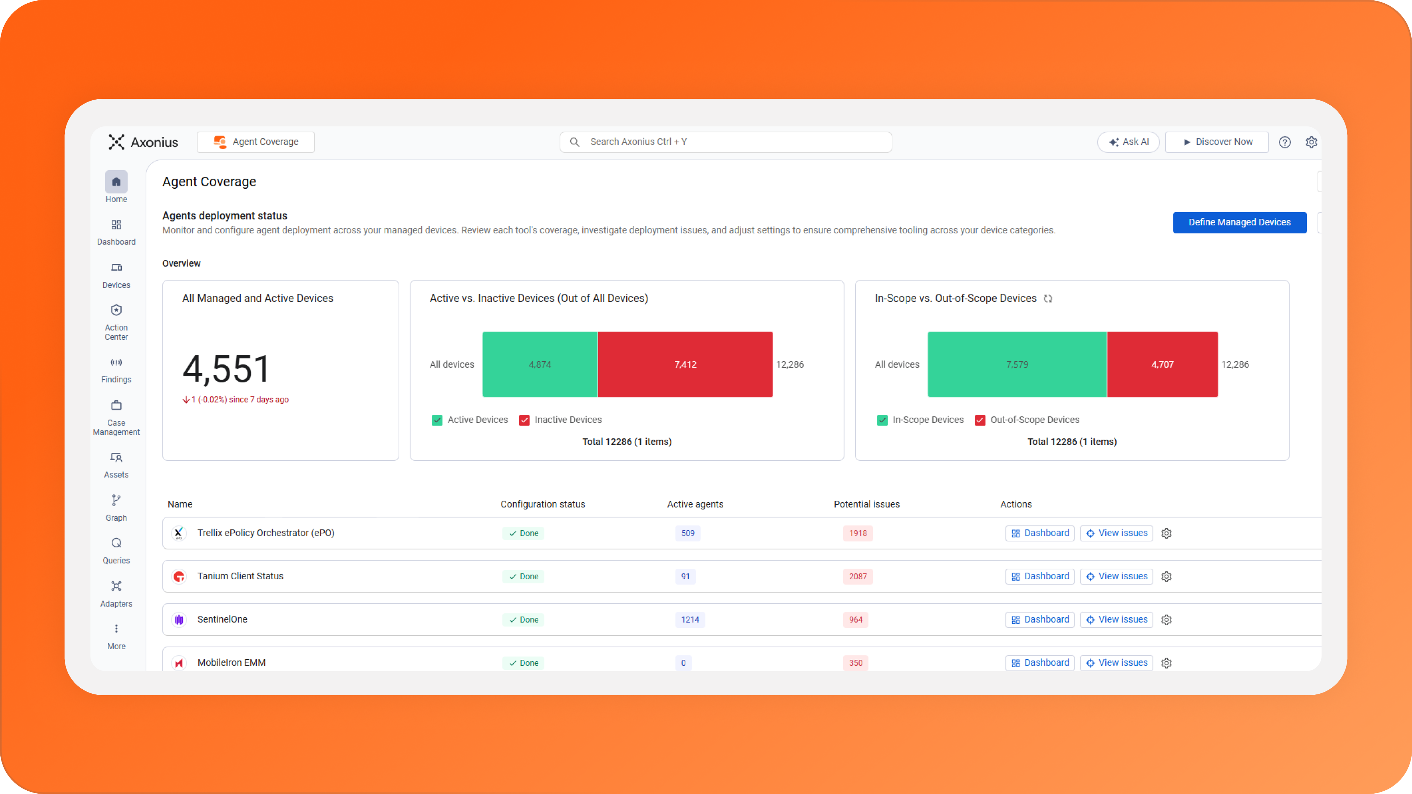Open Case Management in the sidebar

[x=116, y=405]
